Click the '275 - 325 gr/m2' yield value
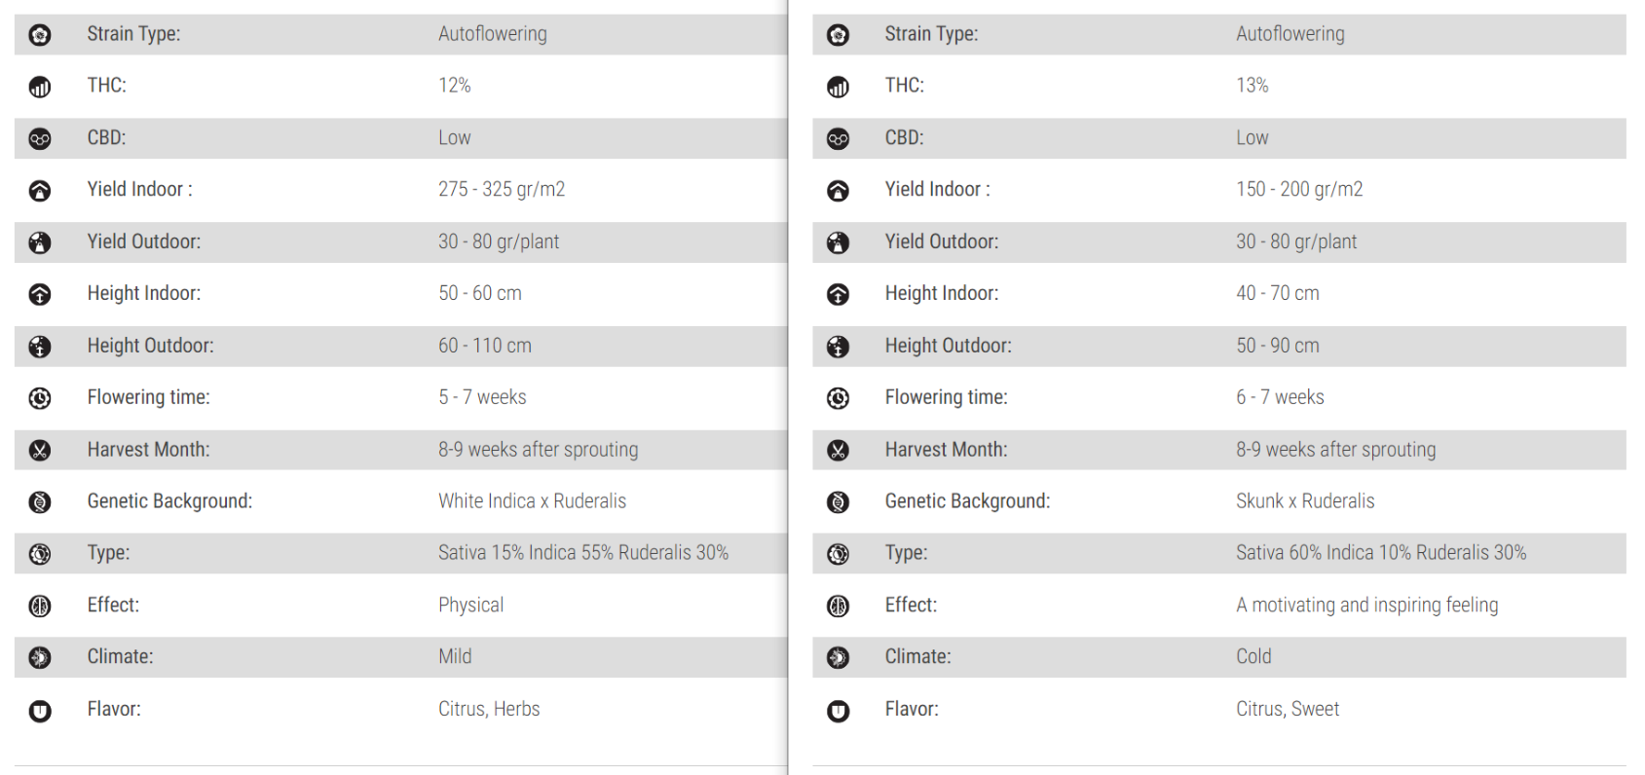Image resolution: width=1645 pixels, height=775 pixels. point(501,190)
